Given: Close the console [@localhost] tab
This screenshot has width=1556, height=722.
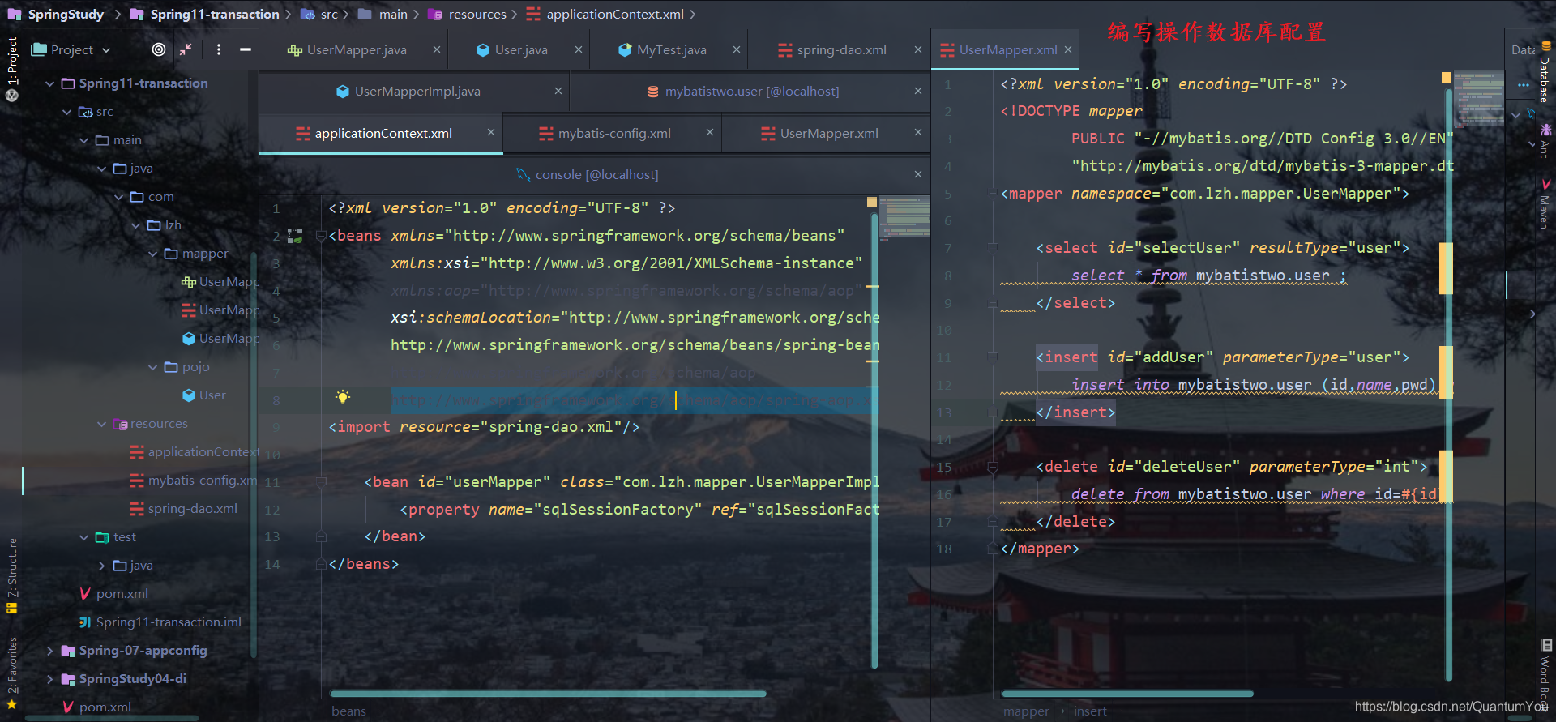Looking at the screenshot, I should [918, 174].
